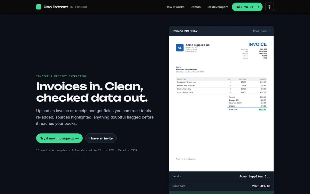Click the by ForkLabs text
310x194 pixels.
point(79,7)
